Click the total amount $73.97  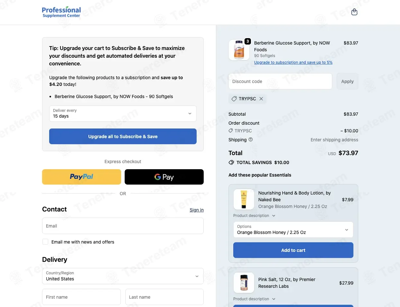pos(348,153)
